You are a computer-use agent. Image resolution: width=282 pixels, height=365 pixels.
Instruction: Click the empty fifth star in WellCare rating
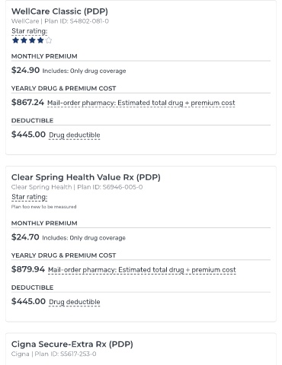click(x=49, y=40)
